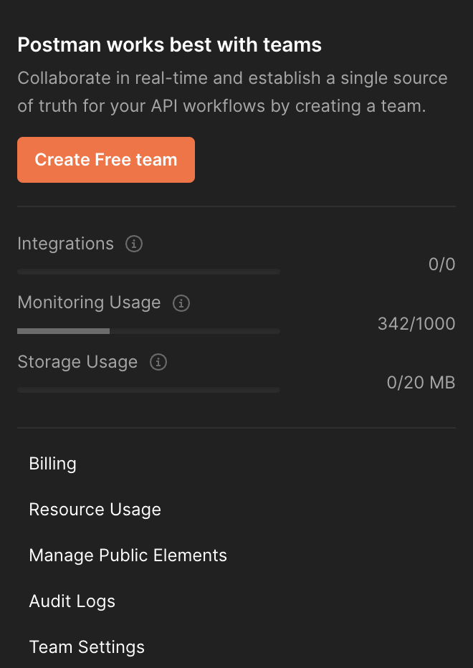Go to Audit Logs
This screenshot has height=668, width=473.
pos(72,601)
